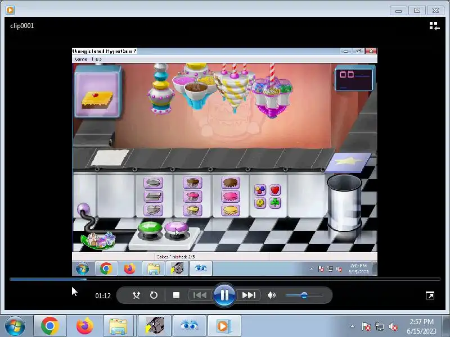Screen dimensions: 450x337
Task: Click the 01:12 elapsed time display
Action: pos(103,296)
